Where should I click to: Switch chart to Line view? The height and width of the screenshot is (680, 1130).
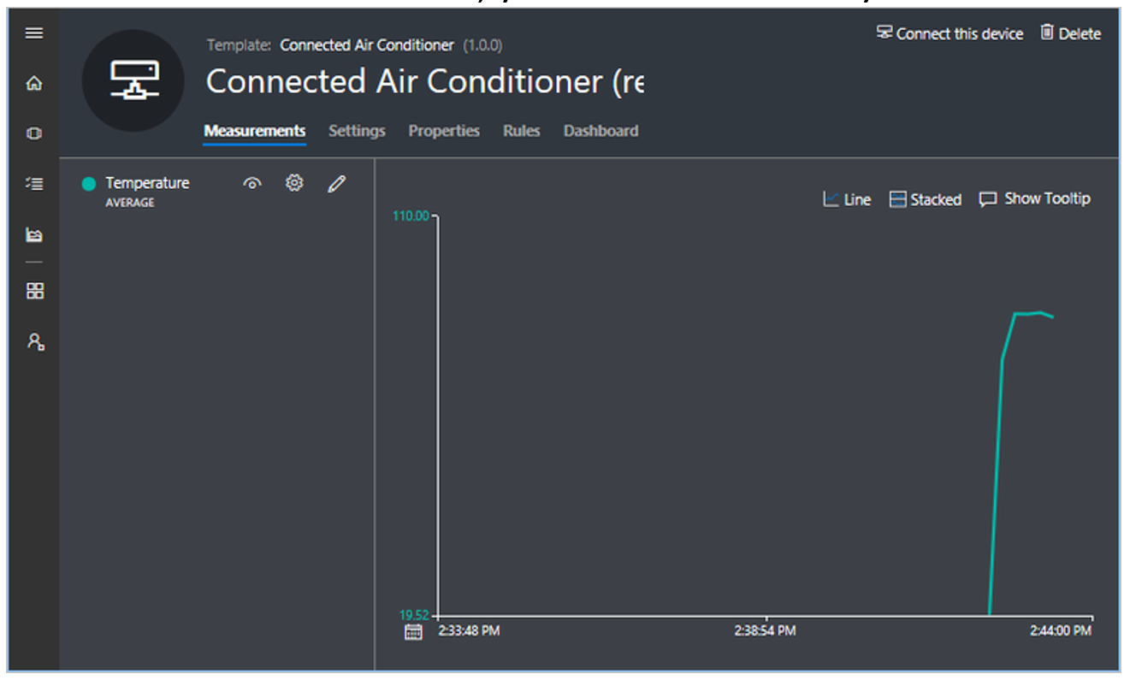(x=847, y=199)
